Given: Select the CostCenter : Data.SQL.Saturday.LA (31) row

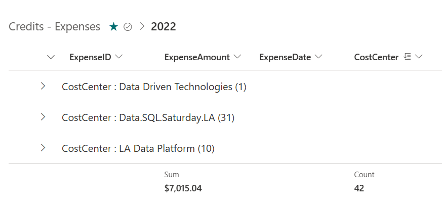Looking at the screenshot, I should tap(148, 118).
